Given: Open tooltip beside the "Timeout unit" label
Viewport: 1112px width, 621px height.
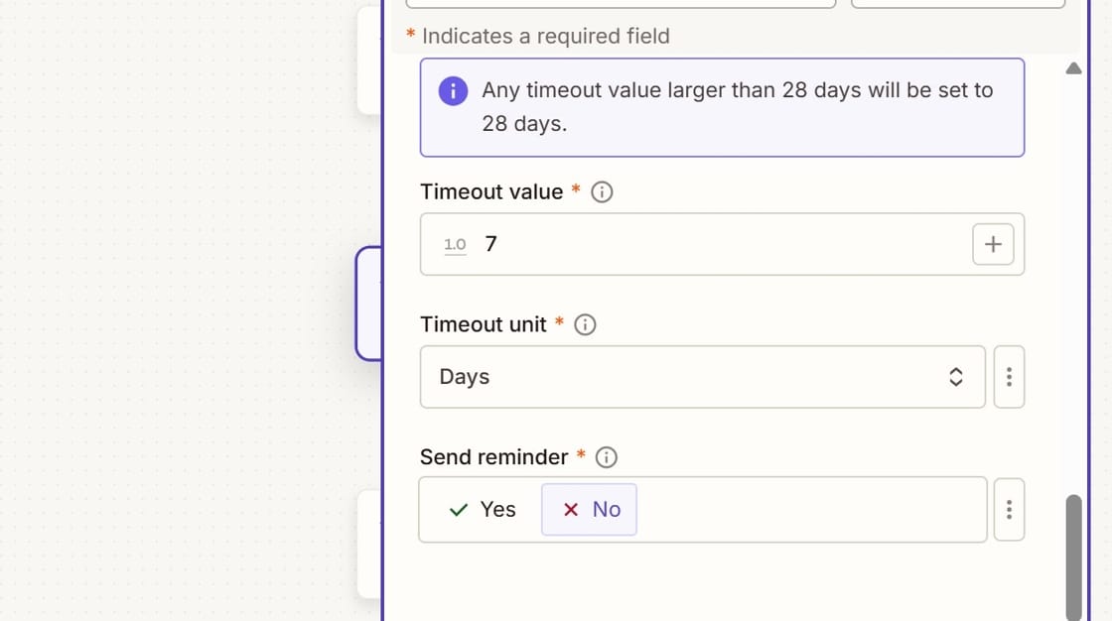Looking at the screenshot, I should pyautogui.click(x=585, y=323).
